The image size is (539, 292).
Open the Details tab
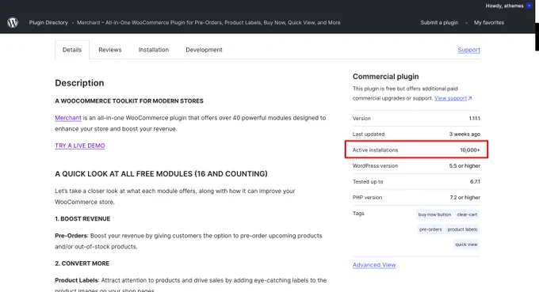point(72,50)
